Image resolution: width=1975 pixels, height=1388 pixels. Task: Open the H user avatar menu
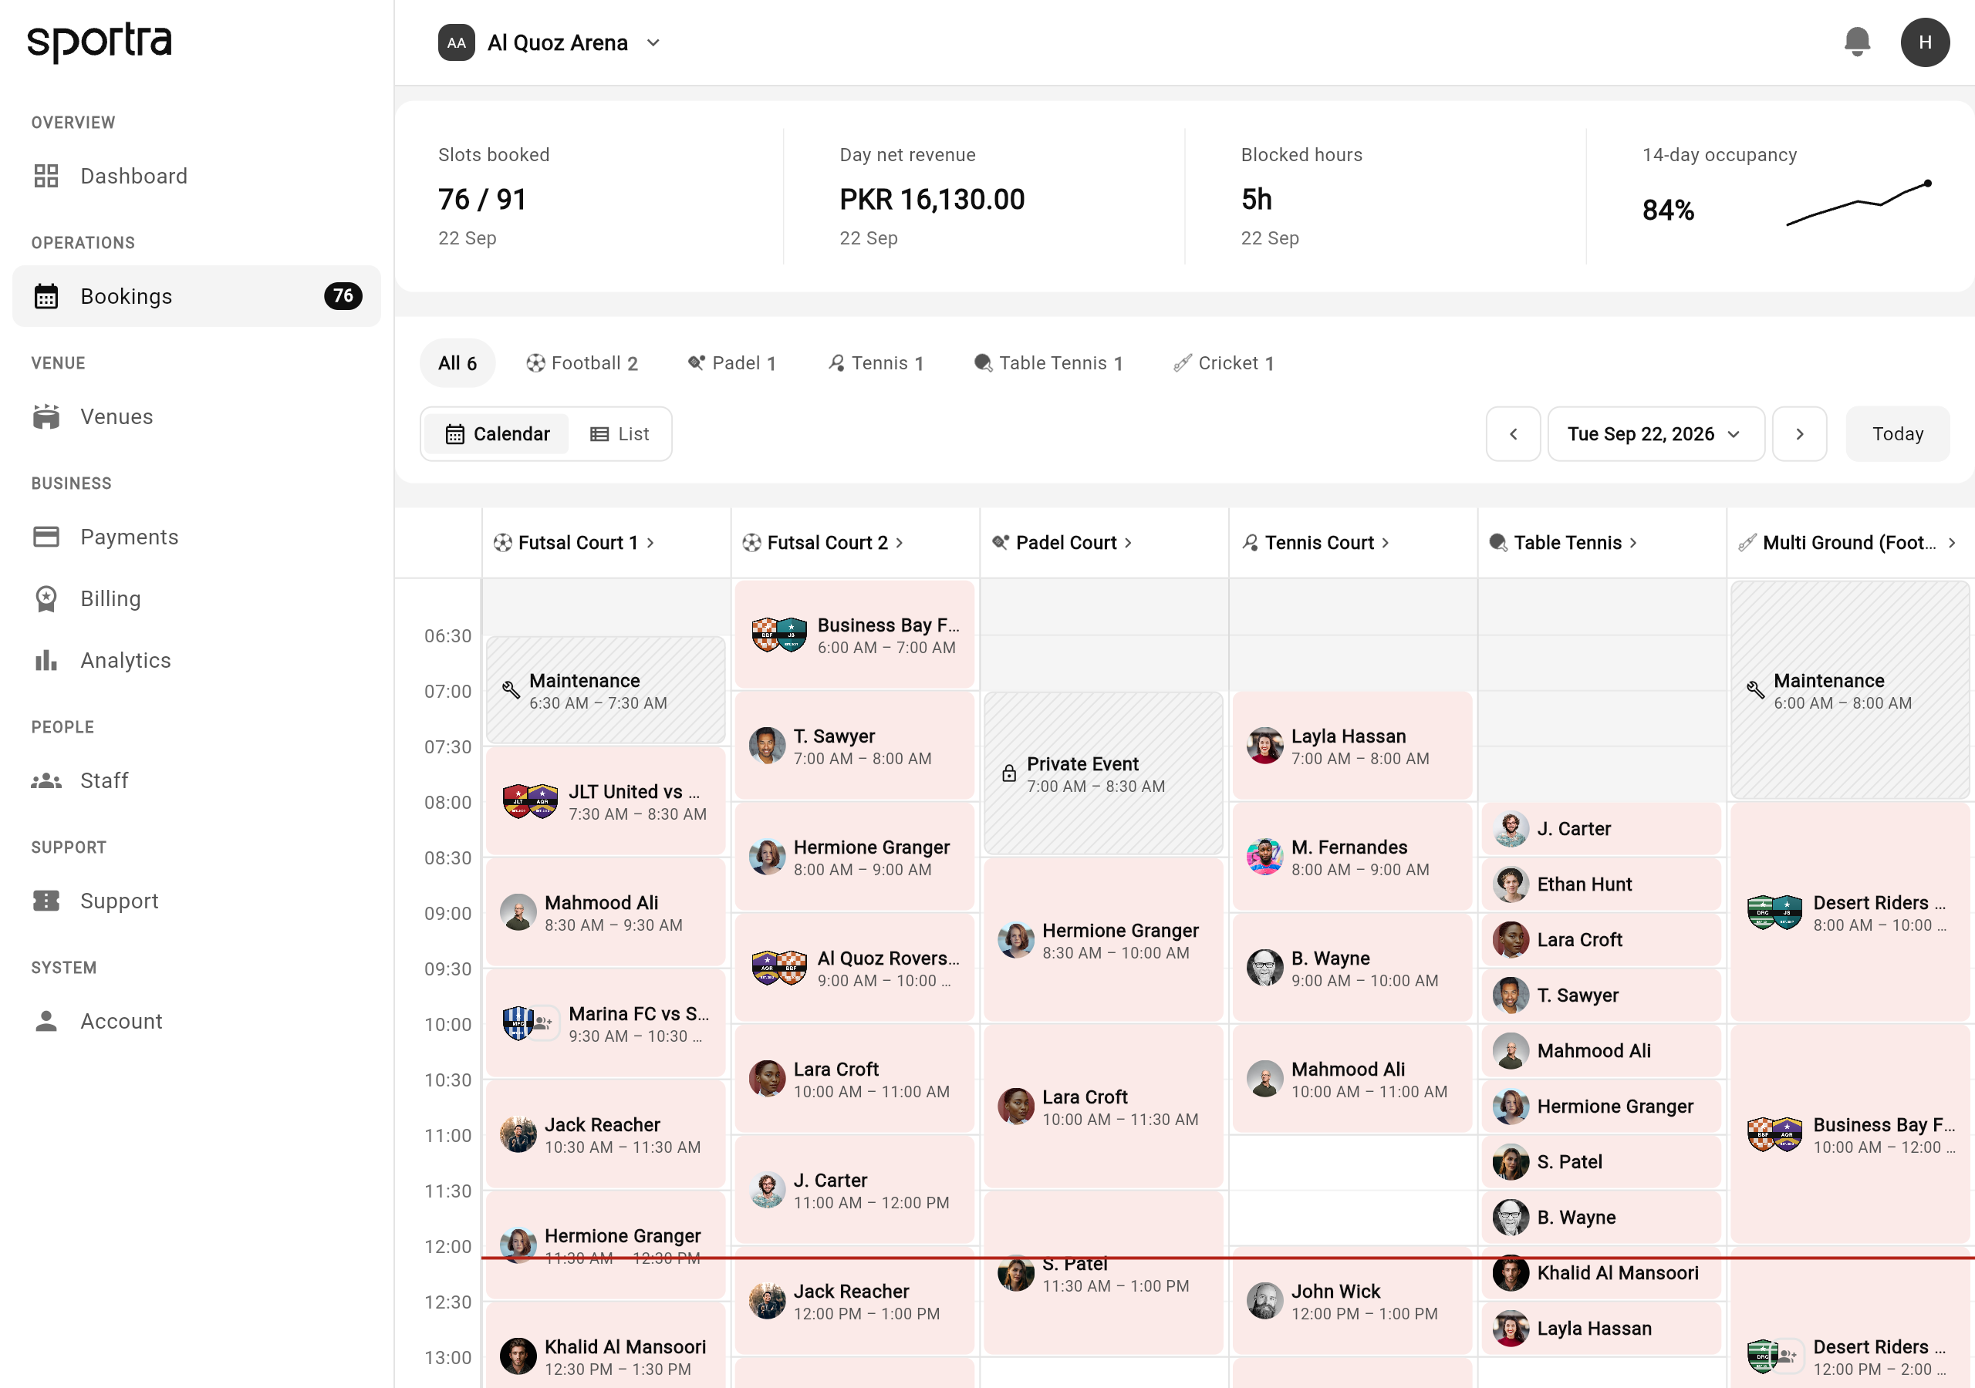tap(1925, 42)
